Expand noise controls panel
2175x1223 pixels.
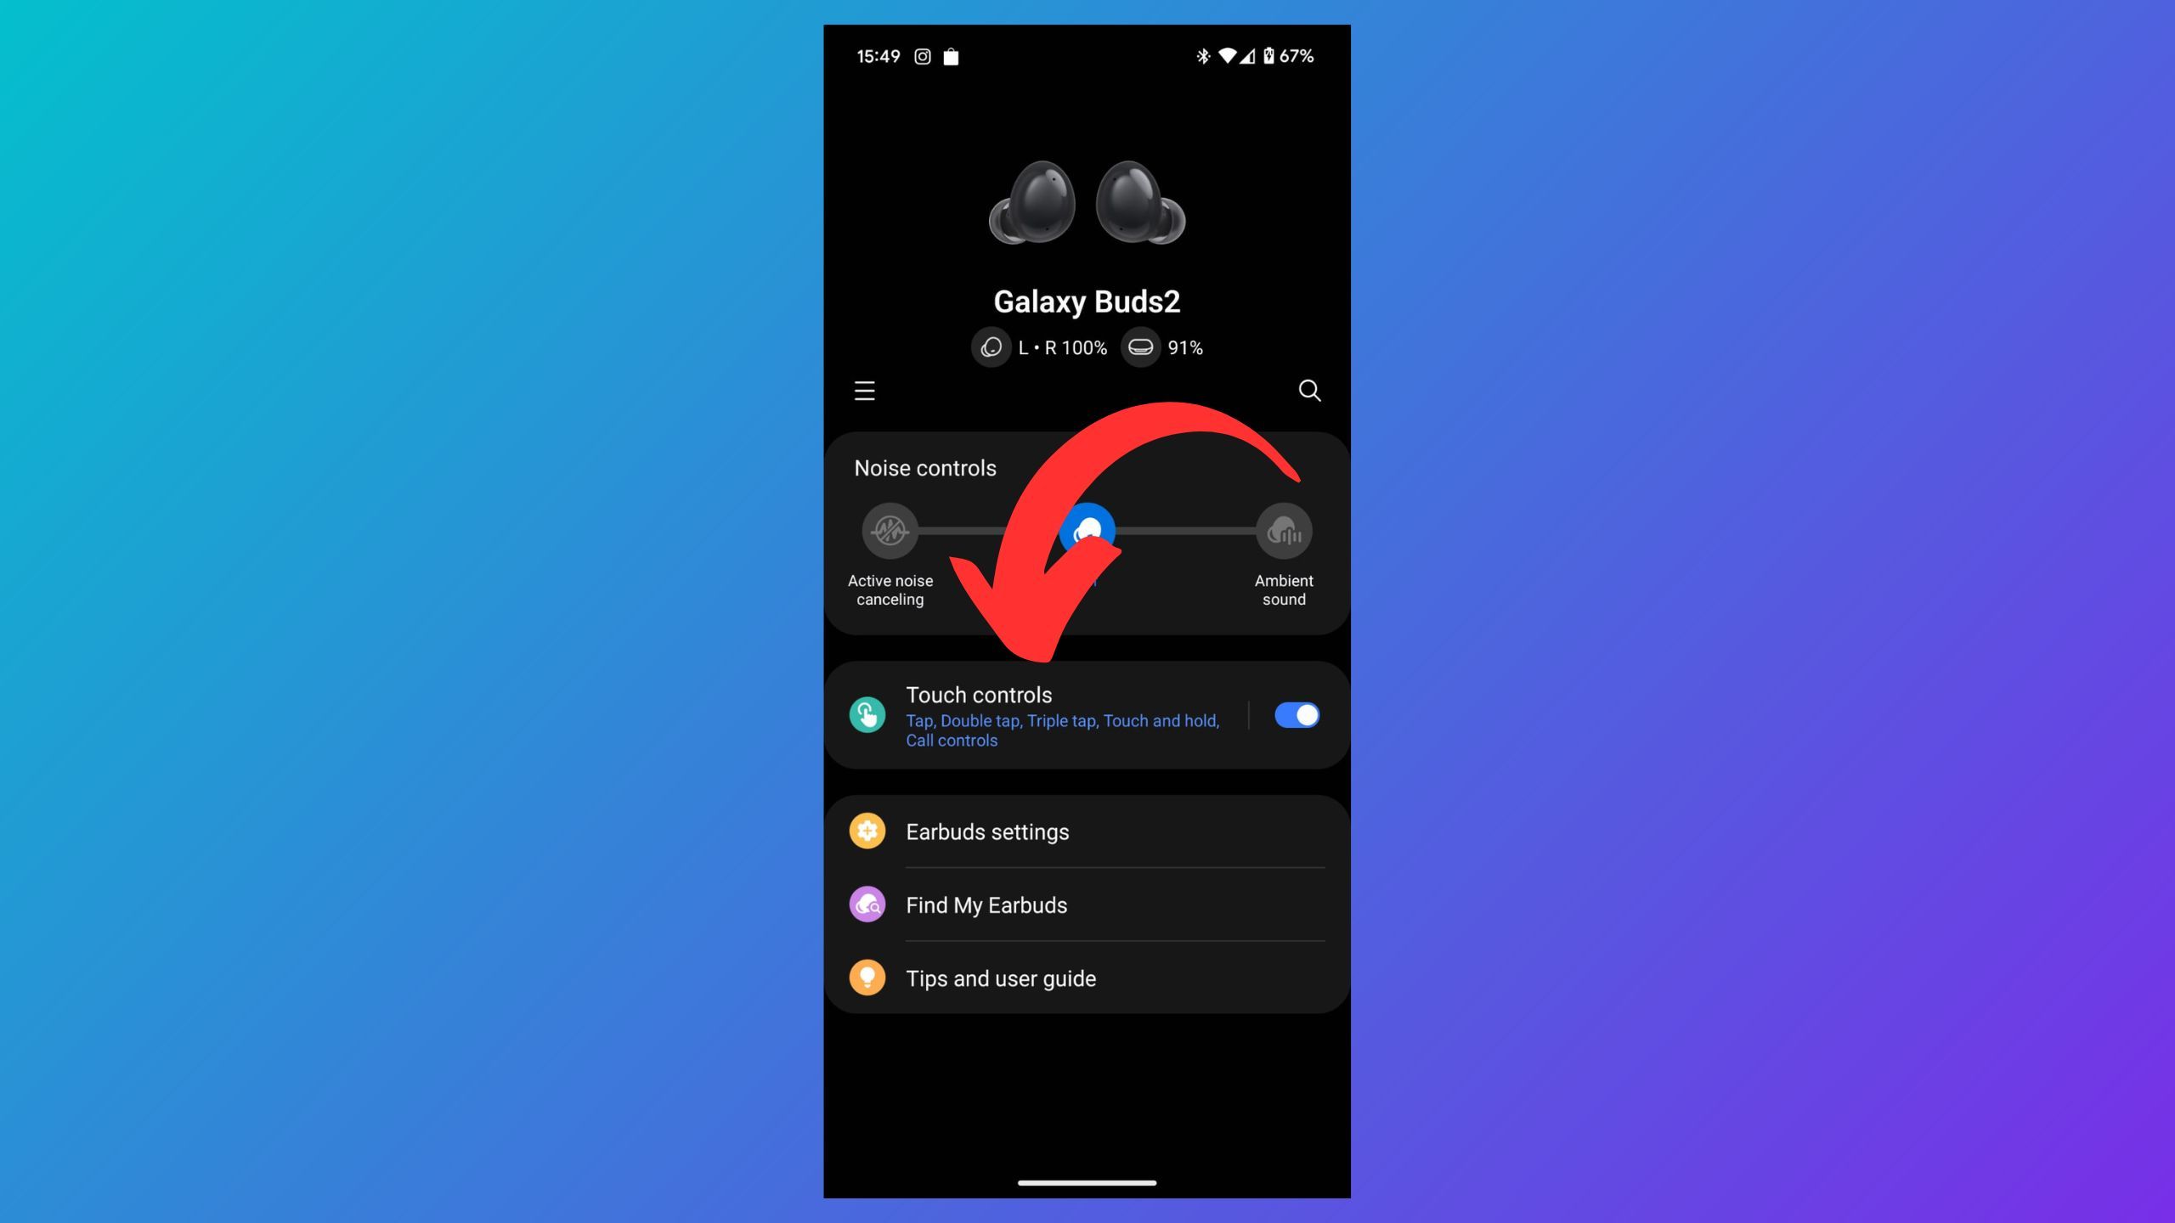tap(924, 467)
